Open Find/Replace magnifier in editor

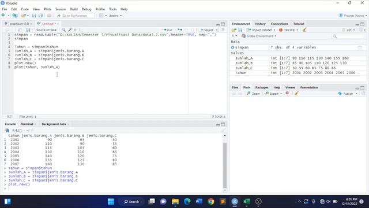(x=63, y=29)
